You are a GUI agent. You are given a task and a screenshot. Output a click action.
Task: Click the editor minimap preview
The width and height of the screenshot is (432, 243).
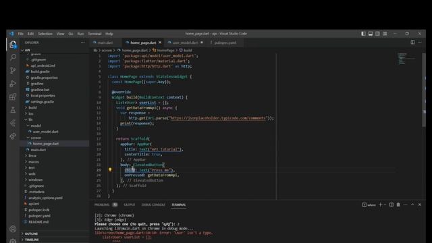pyautogui.click(x=407, y=59)
